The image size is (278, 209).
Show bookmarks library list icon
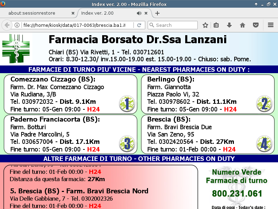click(x=216, y=25)
